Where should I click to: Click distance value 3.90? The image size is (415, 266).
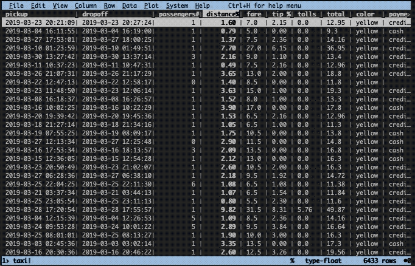(228, 107)
